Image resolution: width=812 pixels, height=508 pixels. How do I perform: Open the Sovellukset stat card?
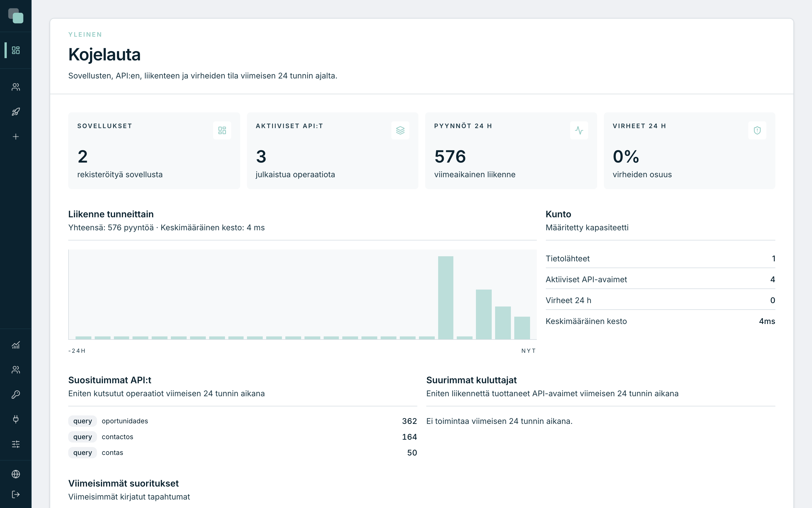154,150
